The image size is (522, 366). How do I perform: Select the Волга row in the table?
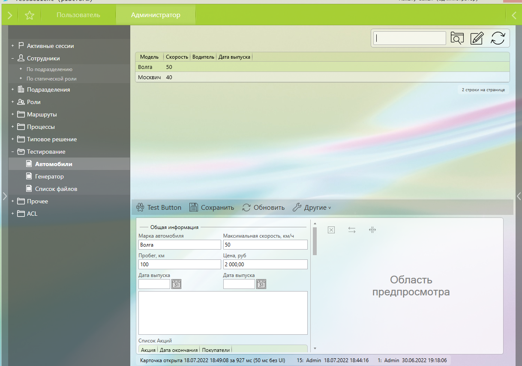(x=322, y=67)
